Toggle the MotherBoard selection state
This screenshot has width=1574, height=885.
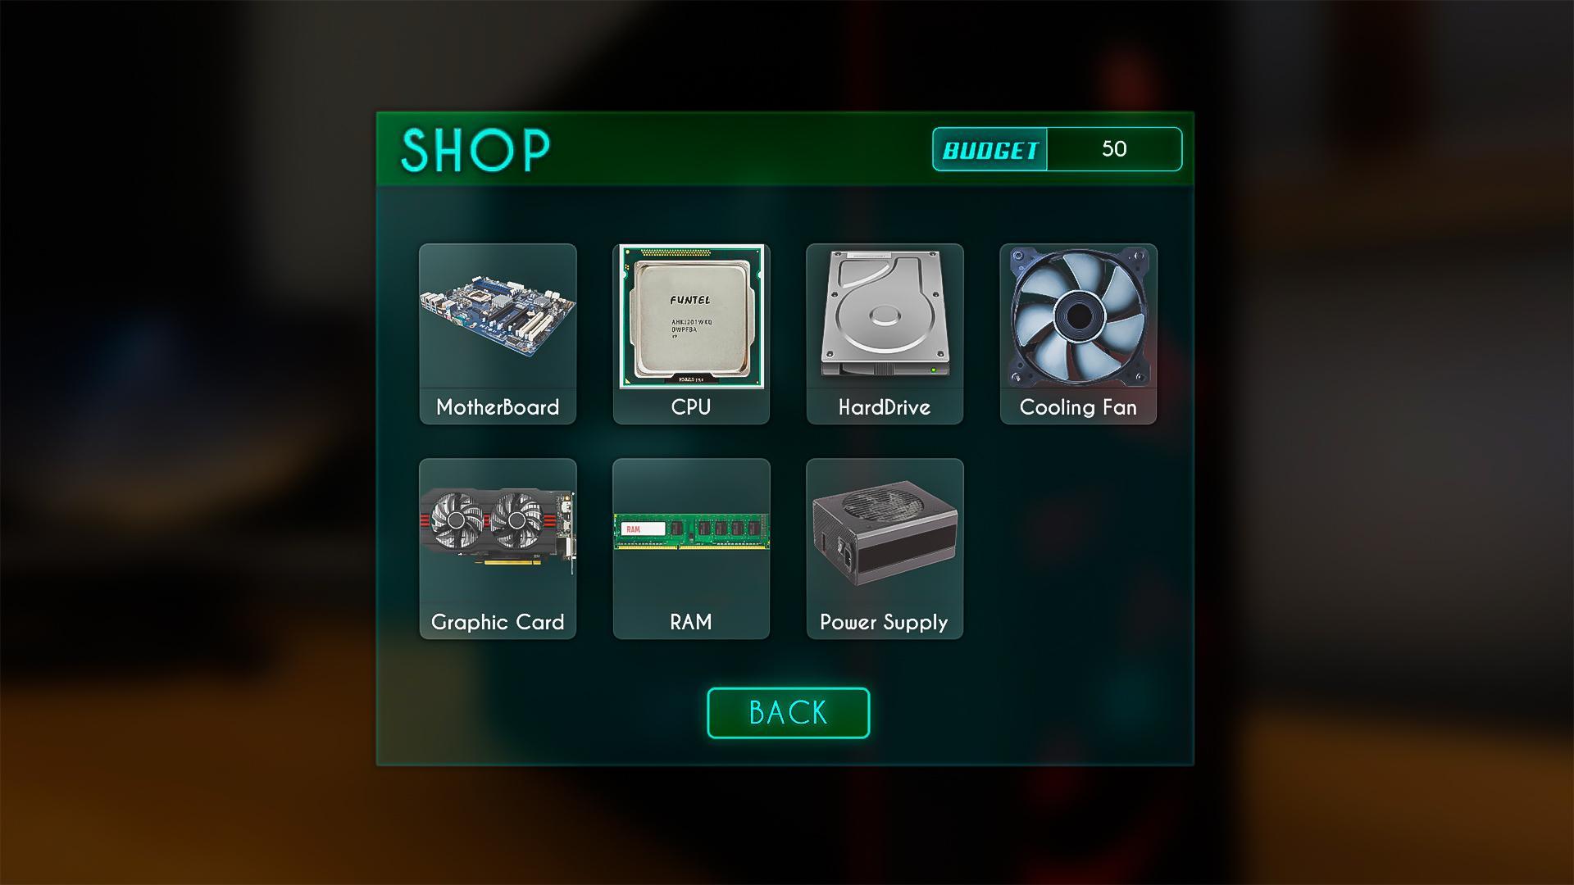coord(496,332)
